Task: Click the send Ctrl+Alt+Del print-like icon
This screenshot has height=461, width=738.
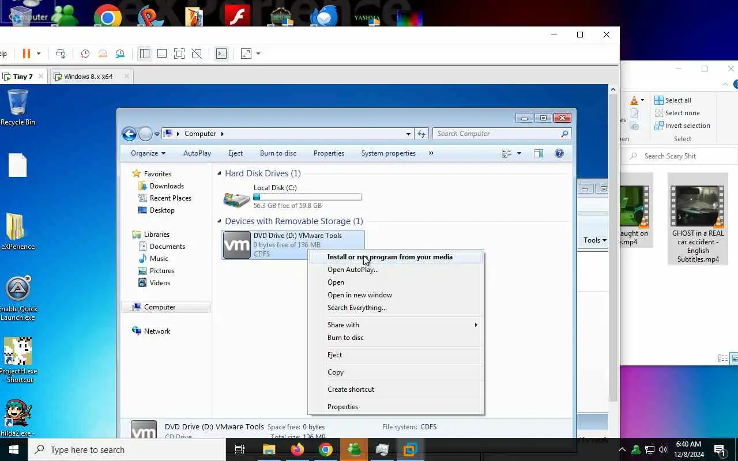Action: [61, 54]
